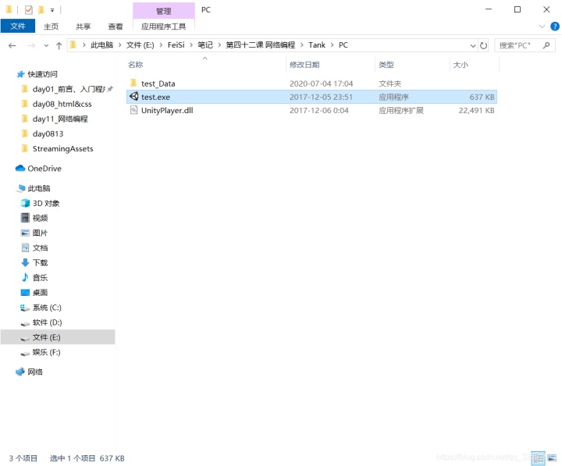Image resolution: width=562 pixels, height=466 pixels.
Task: Open 软件 (D:) drive
Action: click(x=47, y=322)
